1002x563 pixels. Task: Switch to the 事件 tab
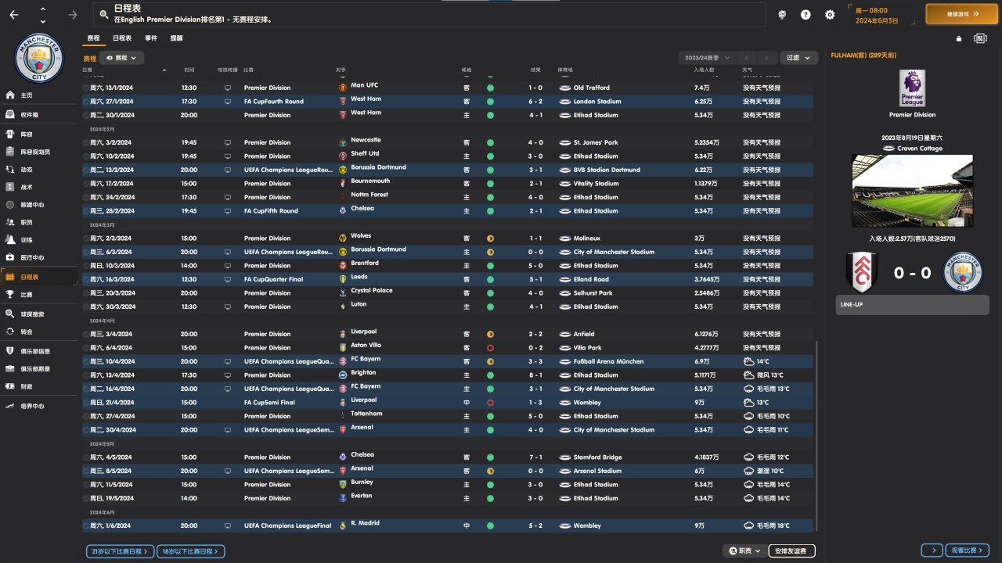[150, 38]
